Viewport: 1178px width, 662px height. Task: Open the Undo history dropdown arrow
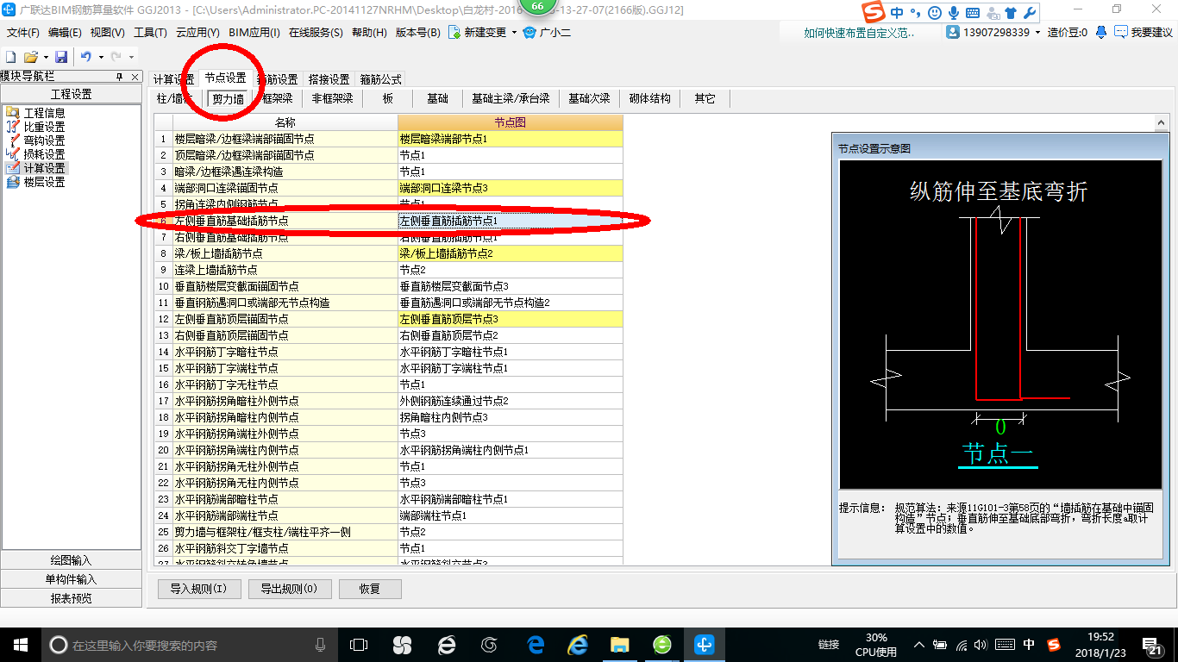click(x=101, y=57)
